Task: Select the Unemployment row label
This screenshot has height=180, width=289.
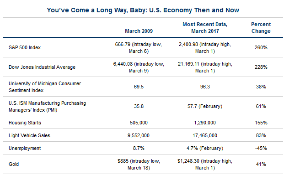Action: click(25, 148)
